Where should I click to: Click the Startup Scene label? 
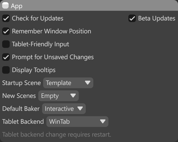(22, 83)
